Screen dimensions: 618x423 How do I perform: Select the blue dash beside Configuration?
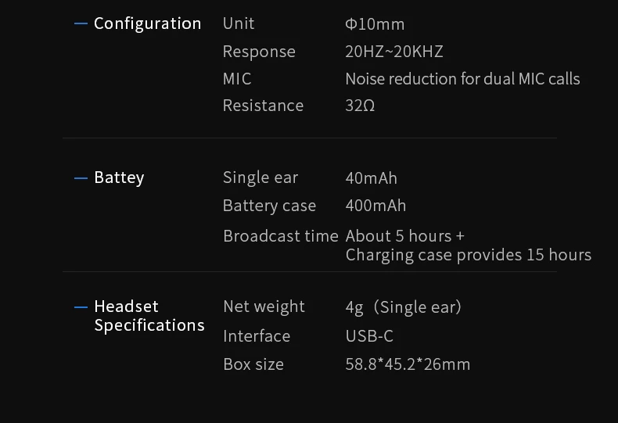pos(81,24)
